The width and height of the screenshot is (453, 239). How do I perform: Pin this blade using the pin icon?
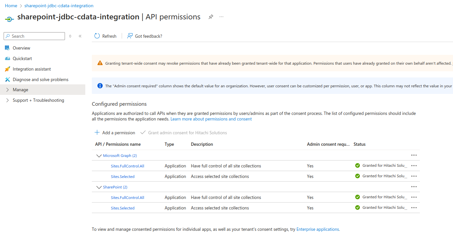click(211, 17)
